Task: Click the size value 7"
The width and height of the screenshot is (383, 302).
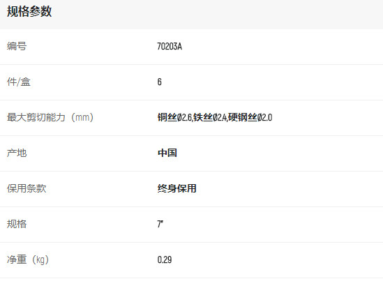Action: 160,224
